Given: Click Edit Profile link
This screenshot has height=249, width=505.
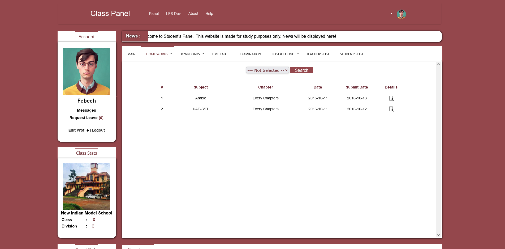Looking at the screenshot, I should (79, 130).
